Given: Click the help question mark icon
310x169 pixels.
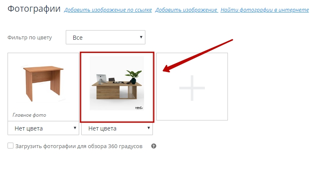Looking at the screenshot, I should (x=154, y=146).
